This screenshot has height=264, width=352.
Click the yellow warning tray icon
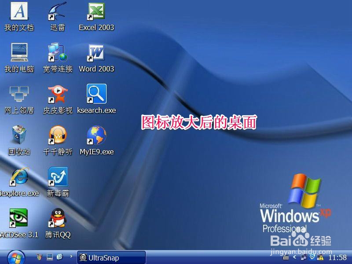pos(320,257)
